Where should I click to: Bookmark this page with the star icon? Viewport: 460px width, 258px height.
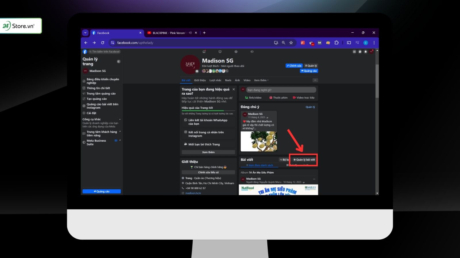[x=291, y=43]
